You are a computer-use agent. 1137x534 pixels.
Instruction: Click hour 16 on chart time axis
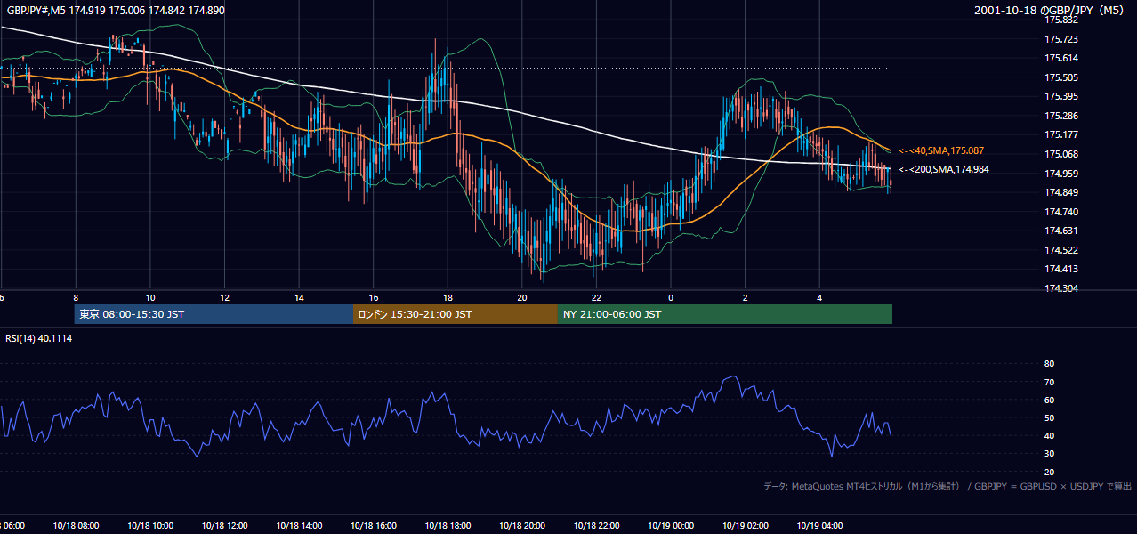(x=374, y=298)
